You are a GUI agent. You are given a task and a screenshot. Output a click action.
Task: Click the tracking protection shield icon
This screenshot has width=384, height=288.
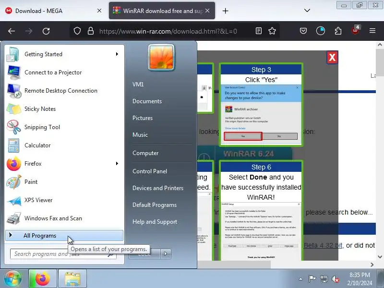click(77, 31)
